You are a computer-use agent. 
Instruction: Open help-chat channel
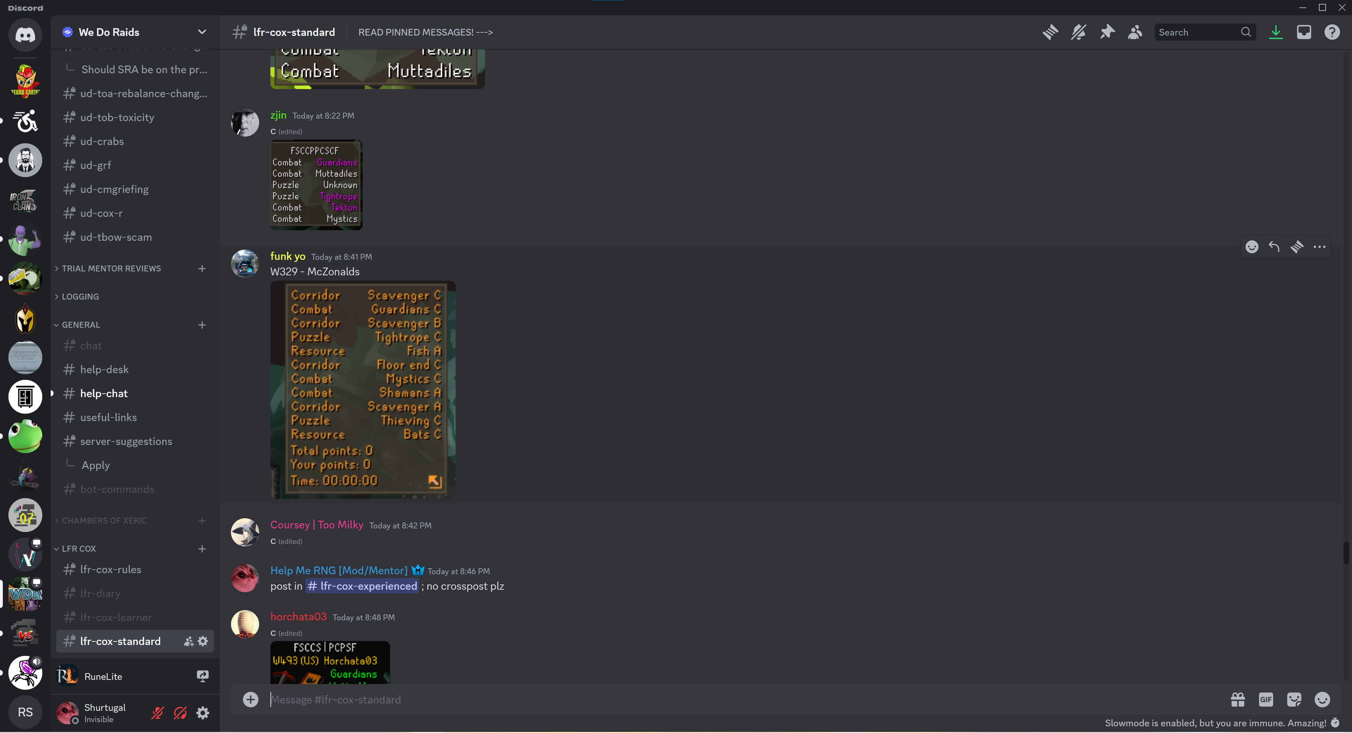pyautogui.click(x=135, y=394)
